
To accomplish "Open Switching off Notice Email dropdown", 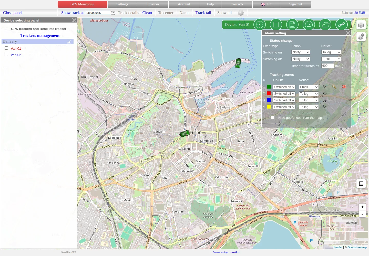I will (331, 59).
